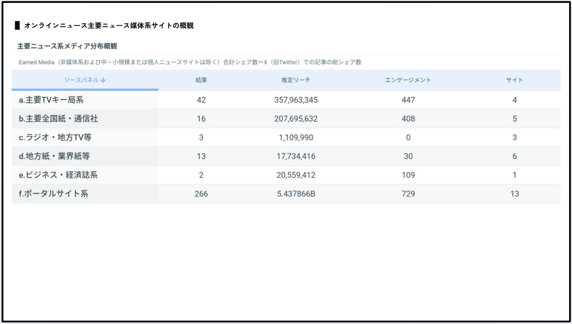The height and width of the screenshot is (324, 572).
Task: Open the f.ポータルサイト系 row
Action: pyautogui.click(x=53, y=194)
